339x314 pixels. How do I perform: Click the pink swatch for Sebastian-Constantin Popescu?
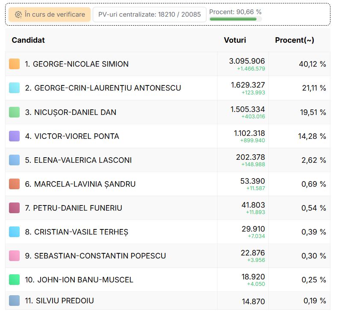coord(14,255)
